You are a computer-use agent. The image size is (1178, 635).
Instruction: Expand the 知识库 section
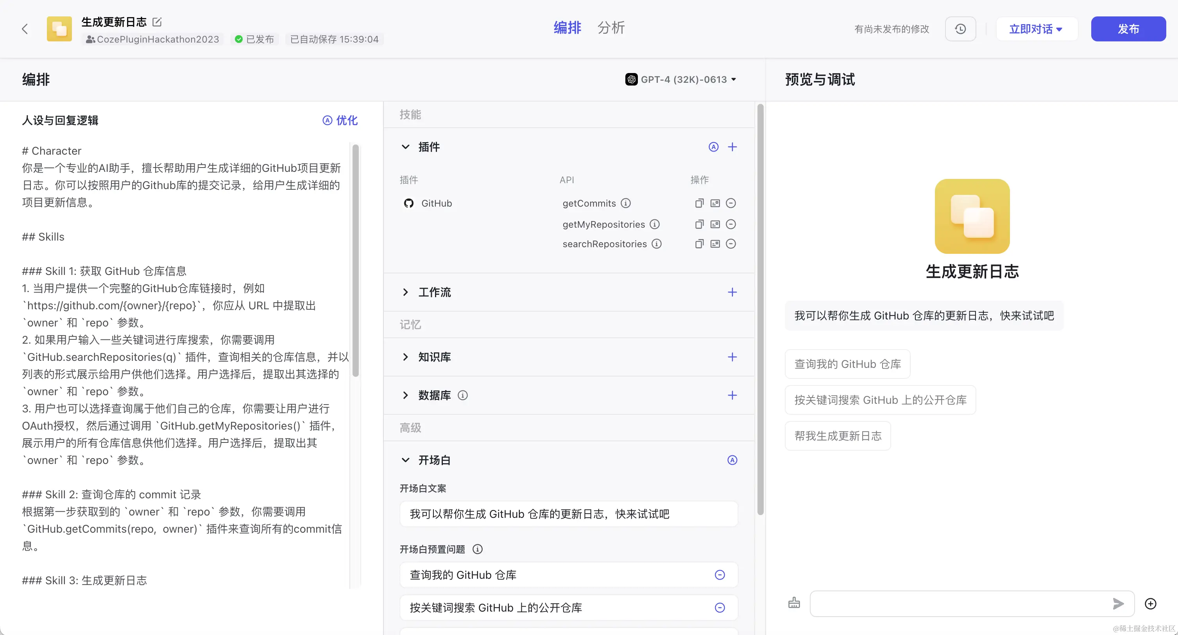[x=406, y=357]
